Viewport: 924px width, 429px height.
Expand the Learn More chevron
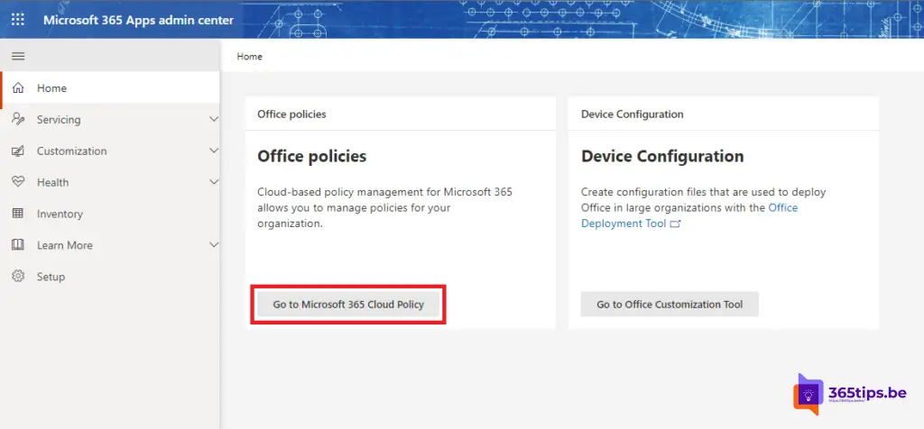coord(214,245)
